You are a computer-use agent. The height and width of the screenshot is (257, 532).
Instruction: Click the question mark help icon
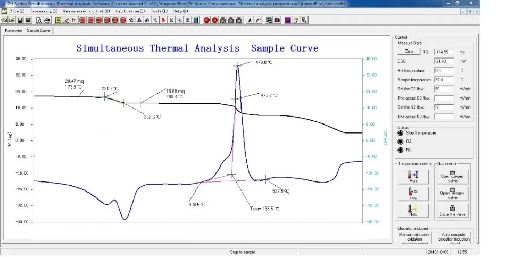tap(296, 20)
